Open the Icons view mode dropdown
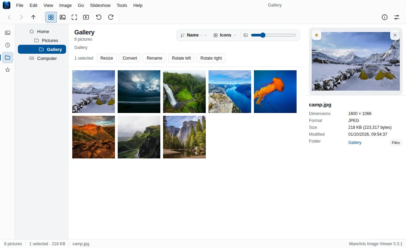This screenshot has height=248, width=406. point(224,35)
